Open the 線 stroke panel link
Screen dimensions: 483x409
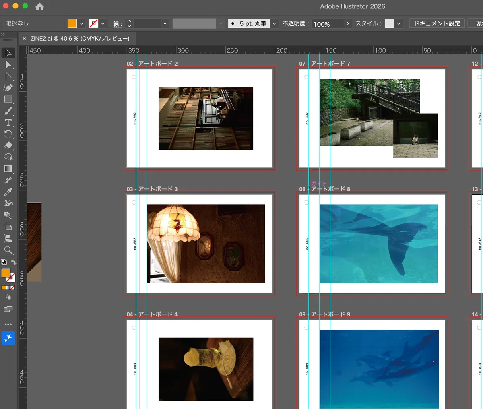pos(117,24)
